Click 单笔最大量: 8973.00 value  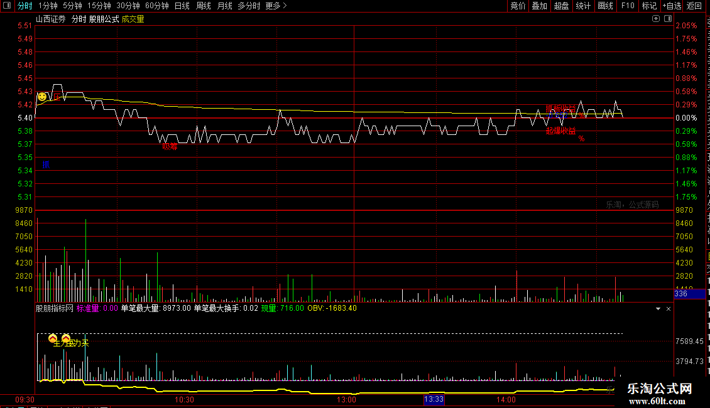[156, 308]
